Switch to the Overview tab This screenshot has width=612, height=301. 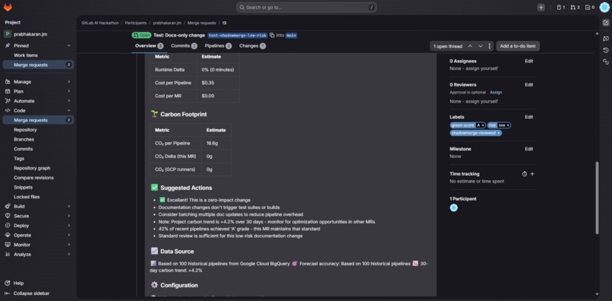pos(149,46)
